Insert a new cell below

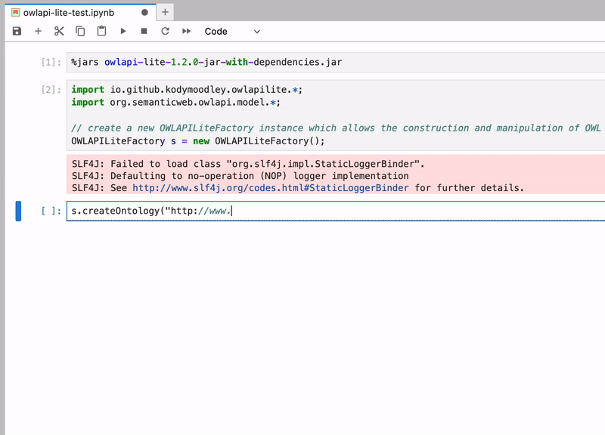click(x=38, y=31)
